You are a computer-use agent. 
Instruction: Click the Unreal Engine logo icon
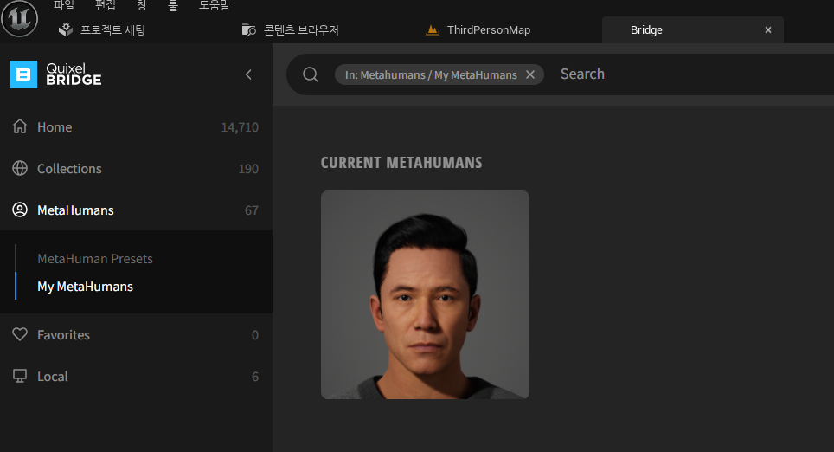19,19
